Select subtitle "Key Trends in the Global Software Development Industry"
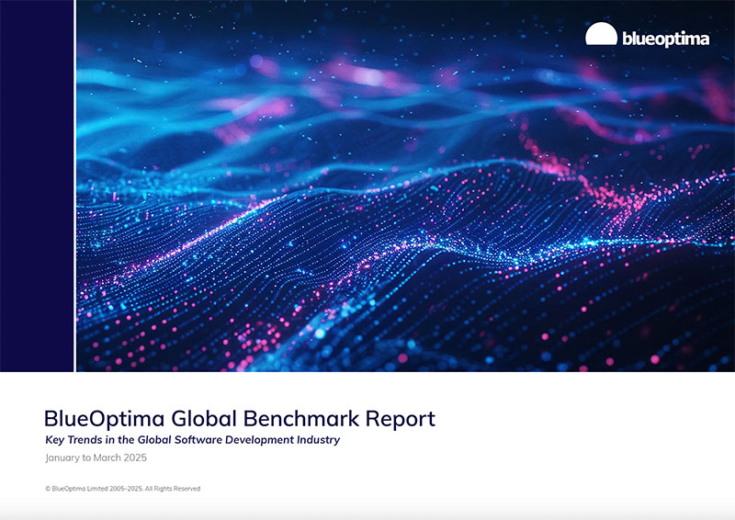The height and width of the screenshot is (520, 735). [193, 440]
